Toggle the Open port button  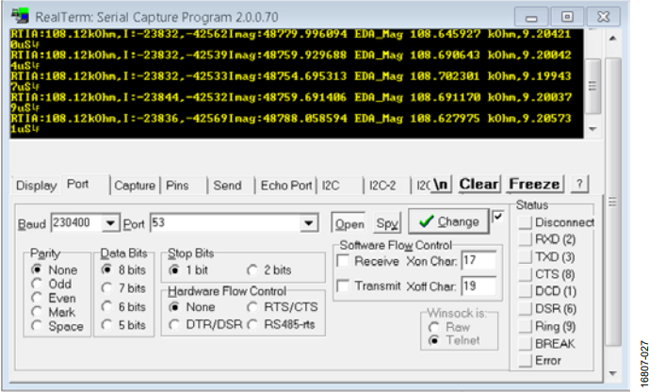pos(349,224)
